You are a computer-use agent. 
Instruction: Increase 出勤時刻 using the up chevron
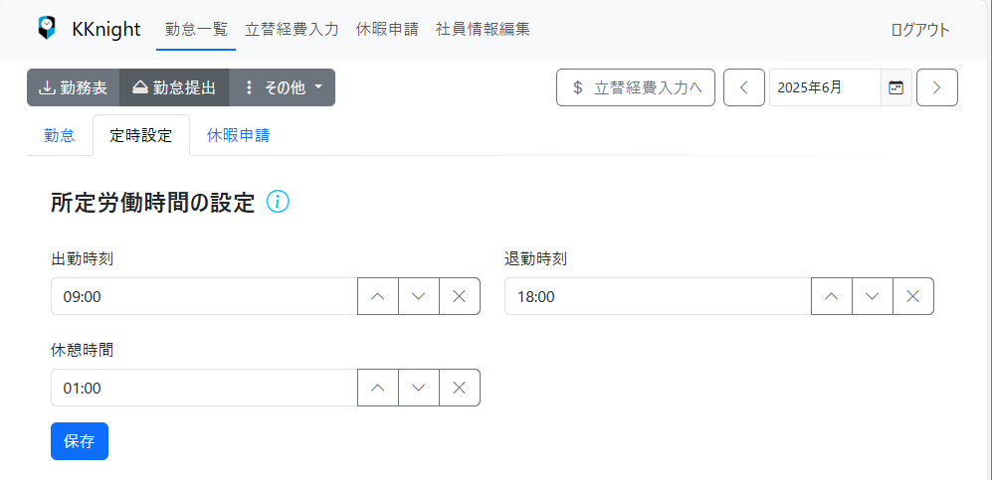pyautogui.click(x=378, y=296)
